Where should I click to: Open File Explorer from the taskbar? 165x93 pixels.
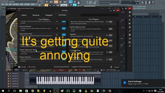point(21,91)
